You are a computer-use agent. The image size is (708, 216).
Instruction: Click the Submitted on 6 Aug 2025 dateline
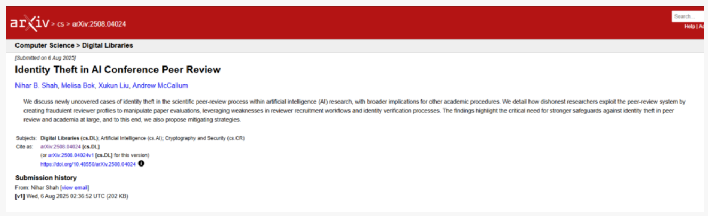45,57
